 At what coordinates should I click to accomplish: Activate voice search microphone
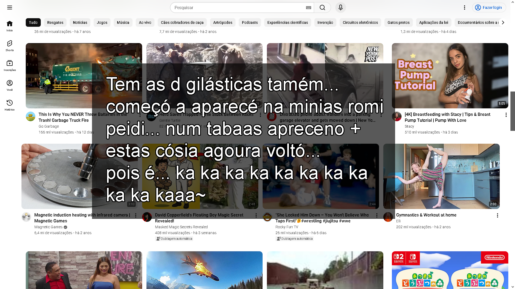(340, 7)
